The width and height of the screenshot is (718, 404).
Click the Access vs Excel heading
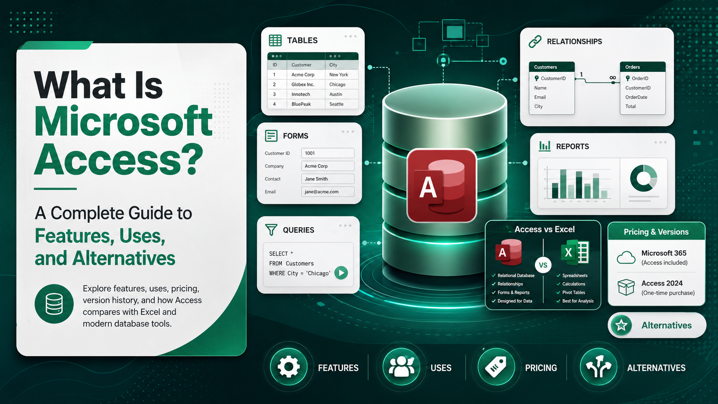[545, 229]
